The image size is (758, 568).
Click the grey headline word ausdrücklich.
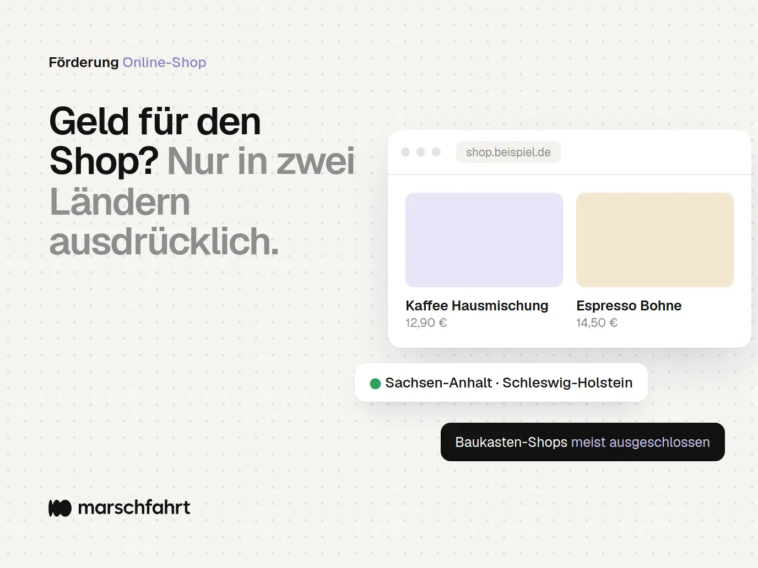tap(164, 242)
